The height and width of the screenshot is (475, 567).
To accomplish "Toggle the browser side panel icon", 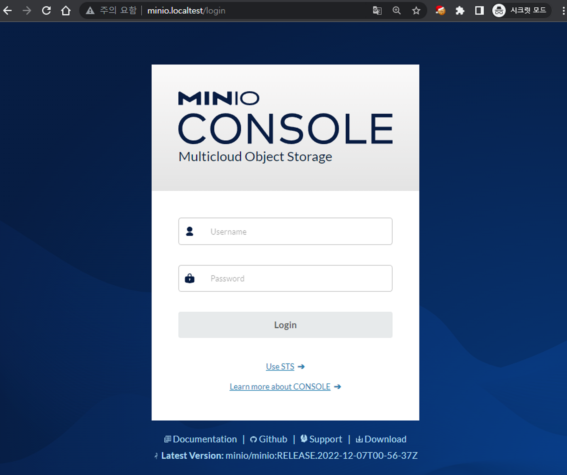I will (x=479, y=11).
